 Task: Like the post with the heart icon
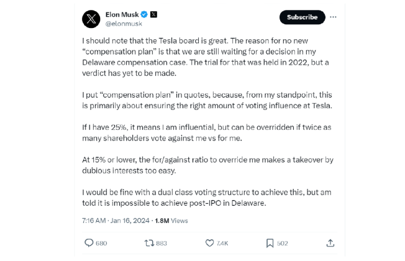point(209,243)
